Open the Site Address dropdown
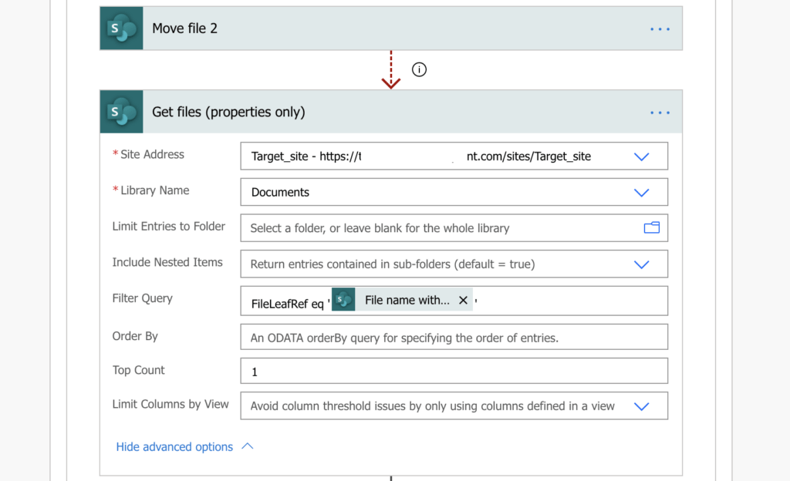 point(641,156)
